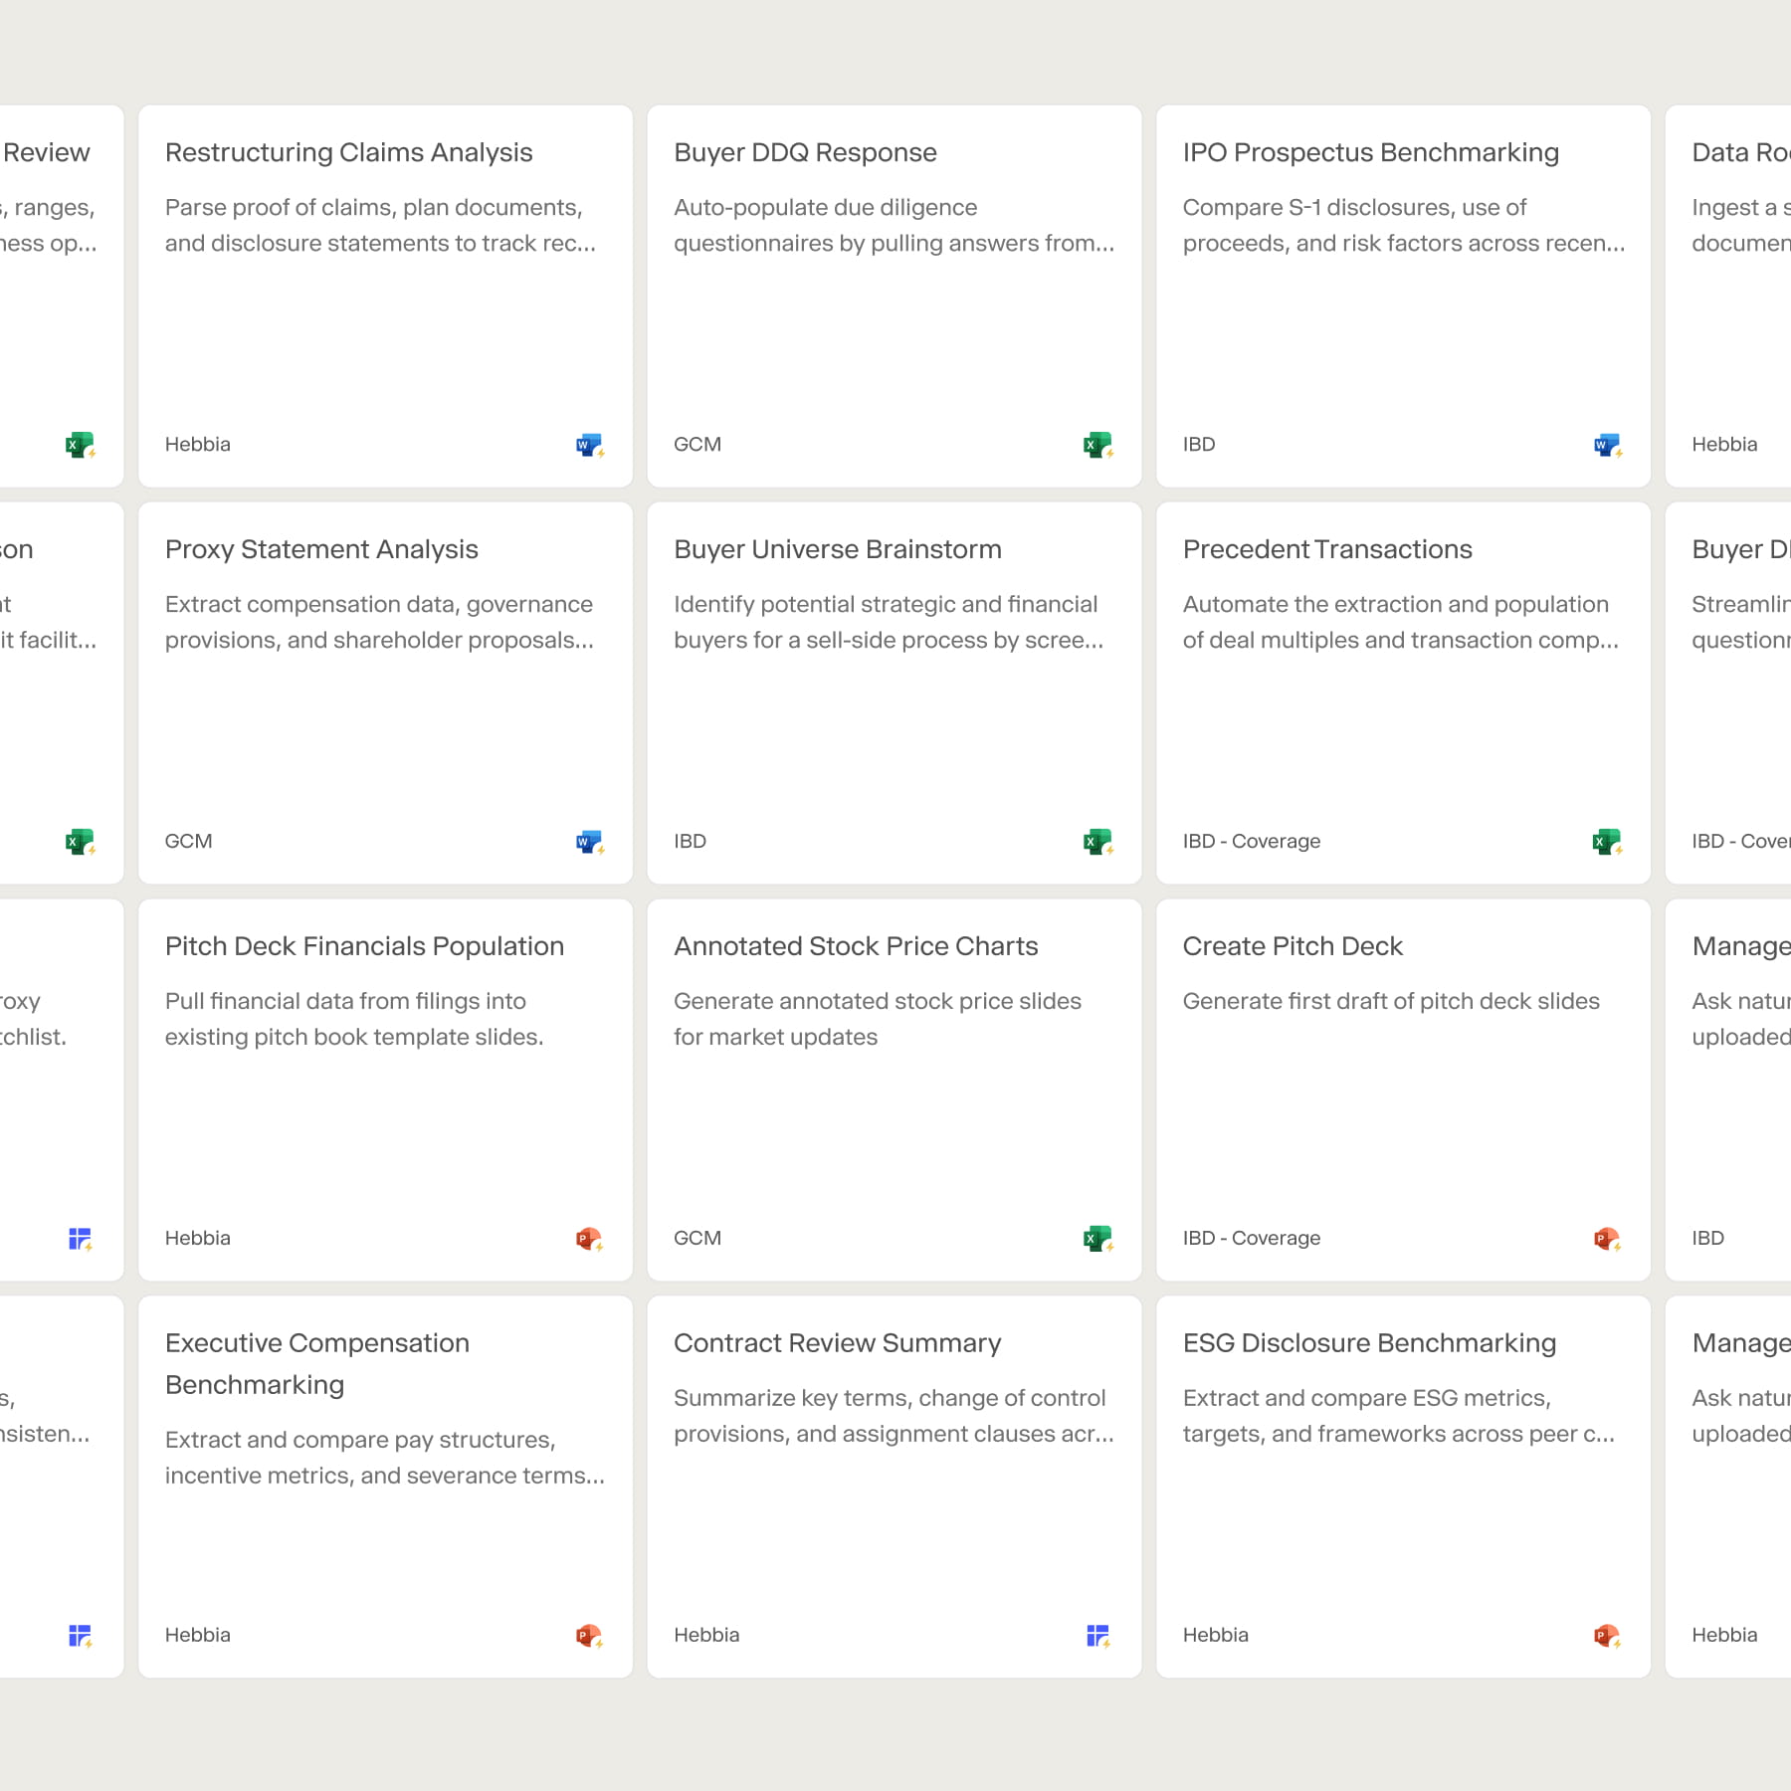Click IBD - Coverage label on Precedent Transactions card
This screenshot has width=1791, height=1791.
[x=1252, y=841]
